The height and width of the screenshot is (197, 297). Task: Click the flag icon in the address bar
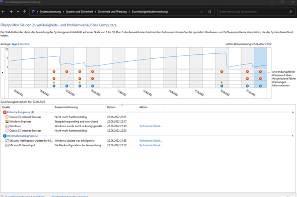click(x=33, y=12)
